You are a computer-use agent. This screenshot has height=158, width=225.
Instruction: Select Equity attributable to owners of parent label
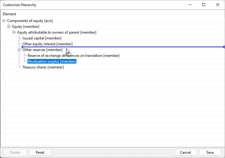point(57,32)
